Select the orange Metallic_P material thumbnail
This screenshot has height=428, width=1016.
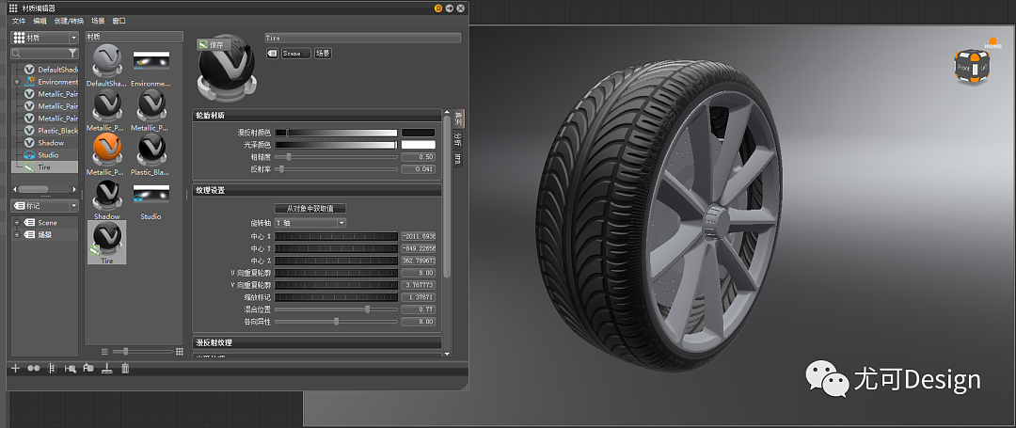[x=106, y=148]
